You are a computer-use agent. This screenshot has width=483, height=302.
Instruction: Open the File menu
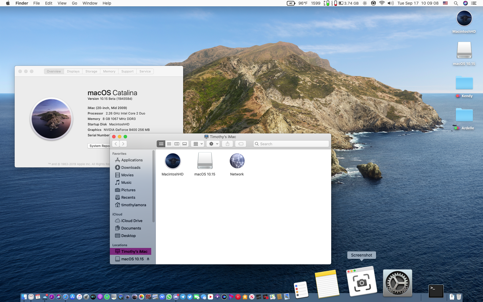37,3
